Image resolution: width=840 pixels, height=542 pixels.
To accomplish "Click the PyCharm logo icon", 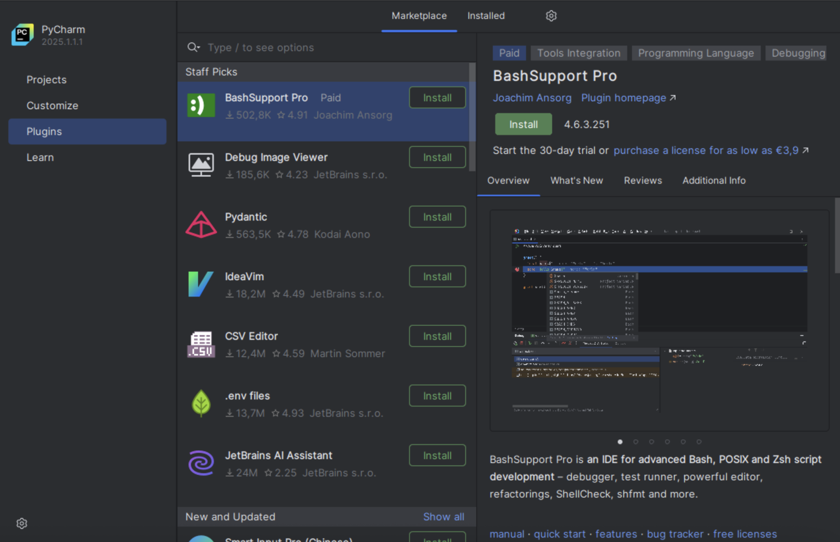I will point(23,35).
